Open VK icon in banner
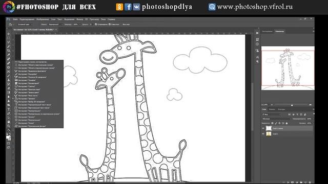This screenshot has width=328, height=184. point(136,7)
